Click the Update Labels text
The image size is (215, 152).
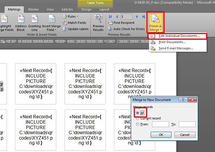pos(78,29)
